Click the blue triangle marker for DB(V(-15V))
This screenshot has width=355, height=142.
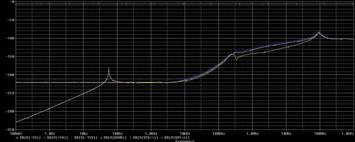coord(72,137)
